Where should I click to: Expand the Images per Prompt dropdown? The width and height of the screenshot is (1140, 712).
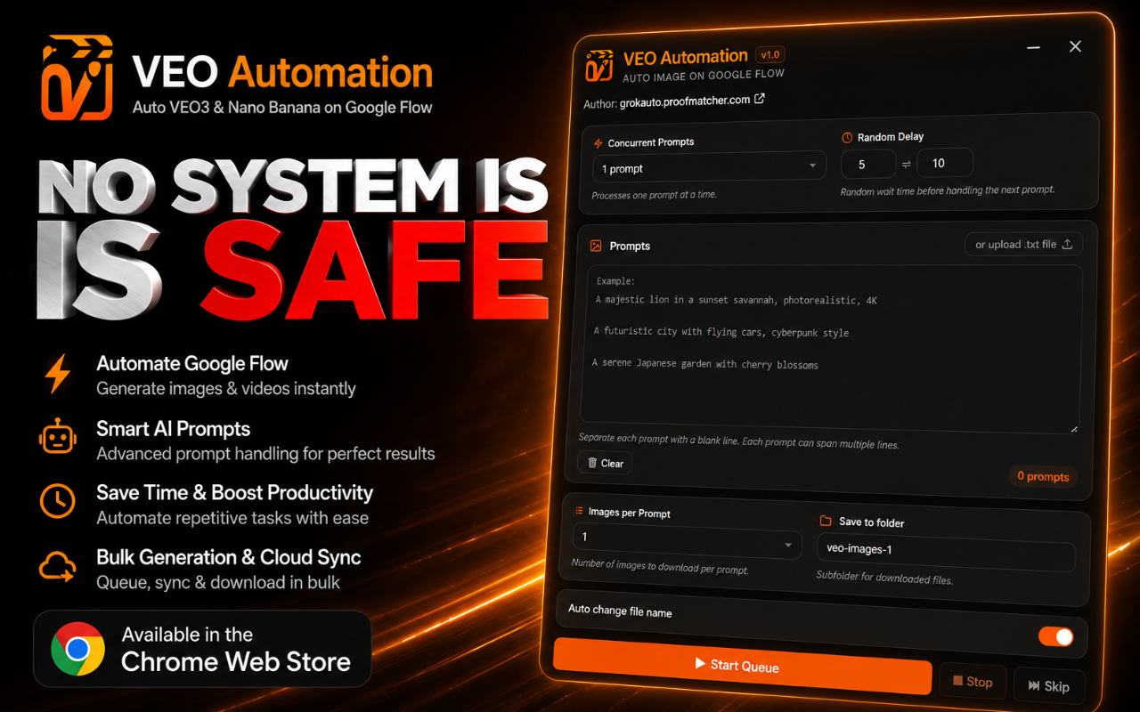(x=687, y=539)
